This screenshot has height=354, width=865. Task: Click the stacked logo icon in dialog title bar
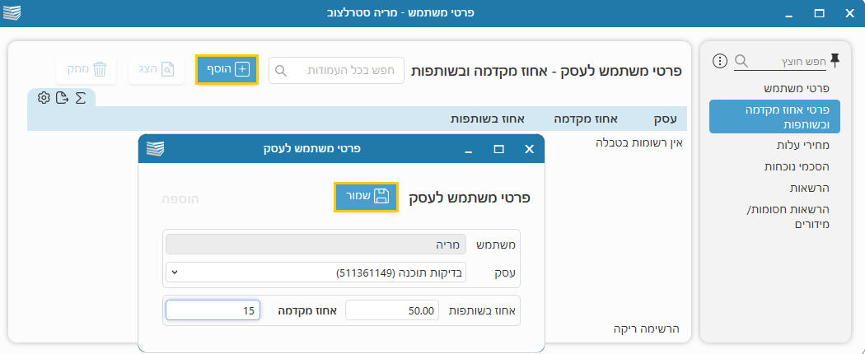coord(156,149)
